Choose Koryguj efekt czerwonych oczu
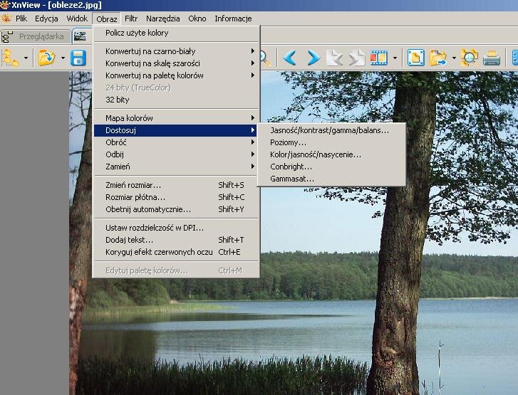Image resolution: width=518 pixels, height=395 pixels. [177, 252]
